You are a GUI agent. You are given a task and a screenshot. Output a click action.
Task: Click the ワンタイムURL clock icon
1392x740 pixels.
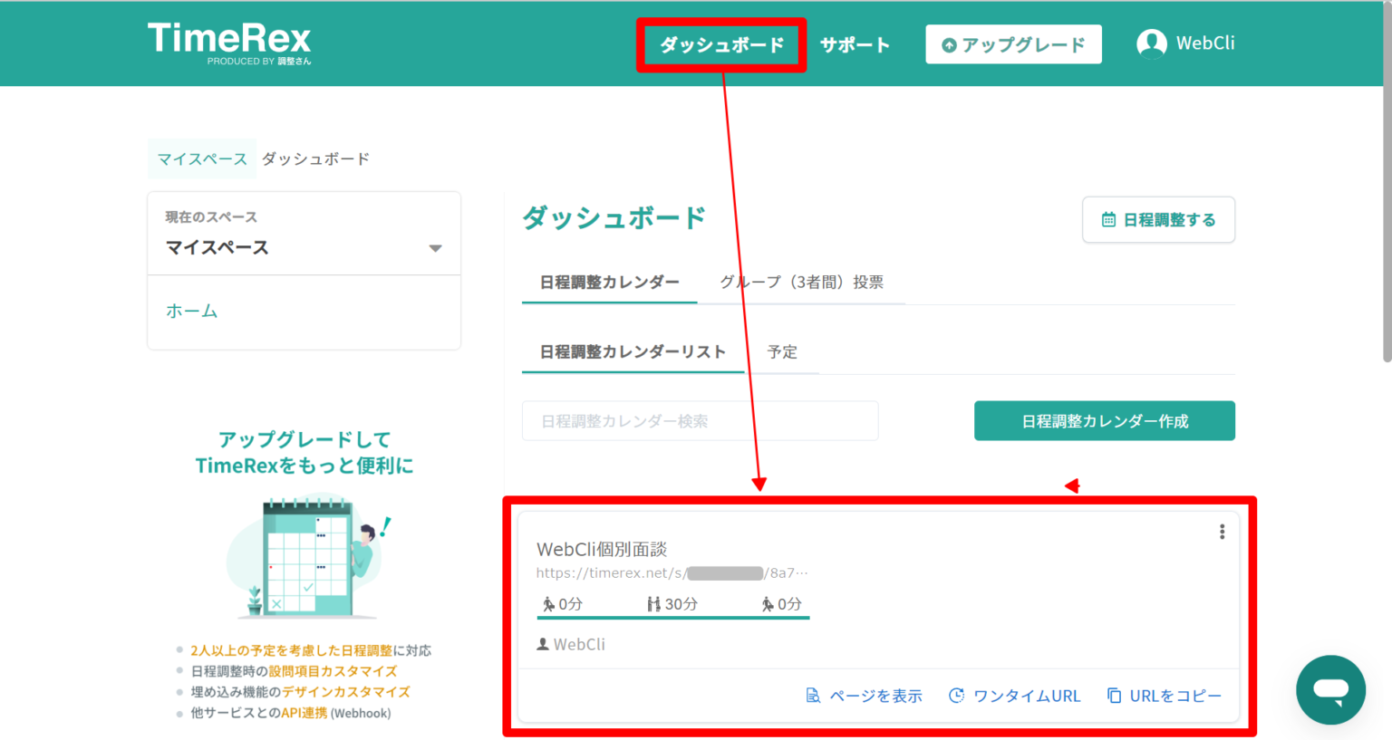click(x=955, y=695)
